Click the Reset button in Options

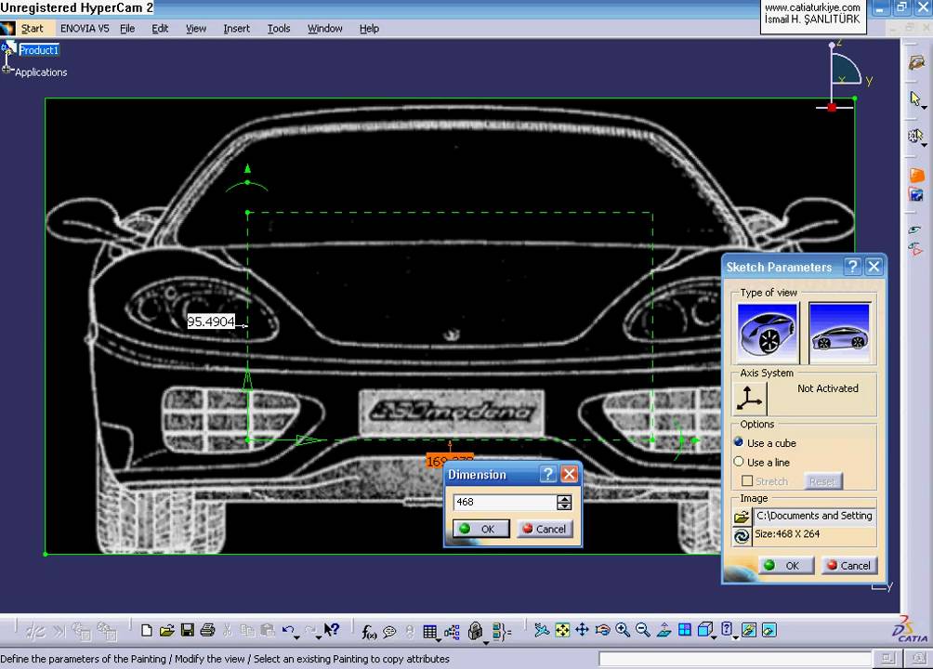822,481
